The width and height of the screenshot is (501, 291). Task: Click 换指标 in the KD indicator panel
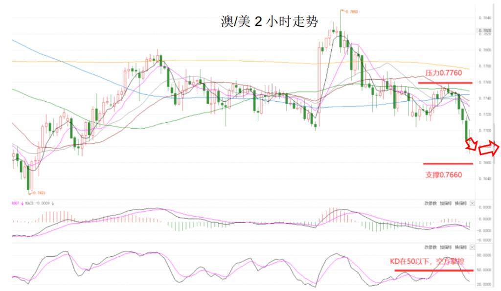tap(461, 247)
